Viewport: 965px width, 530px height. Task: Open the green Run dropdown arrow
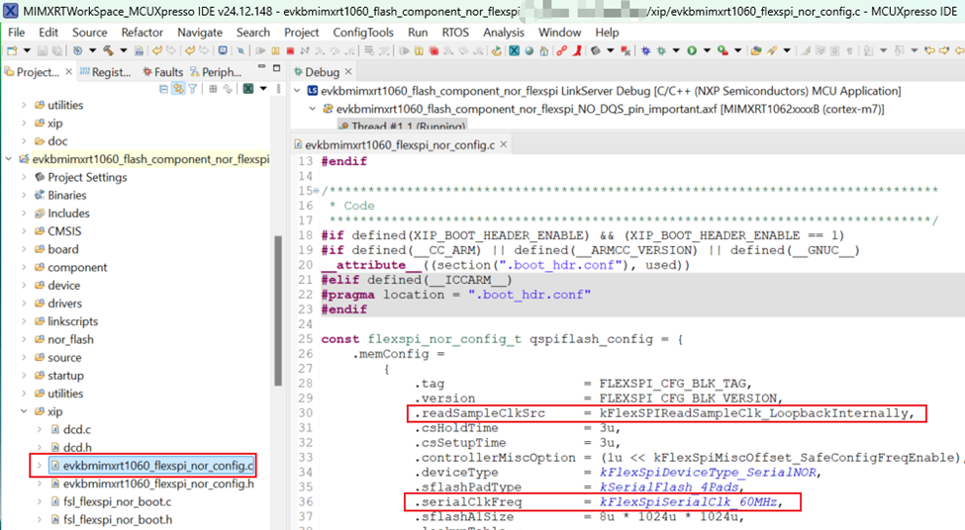(707, 50)
